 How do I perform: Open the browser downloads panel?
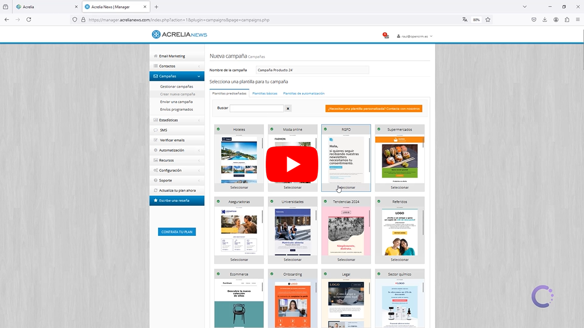tap(544, 20)
